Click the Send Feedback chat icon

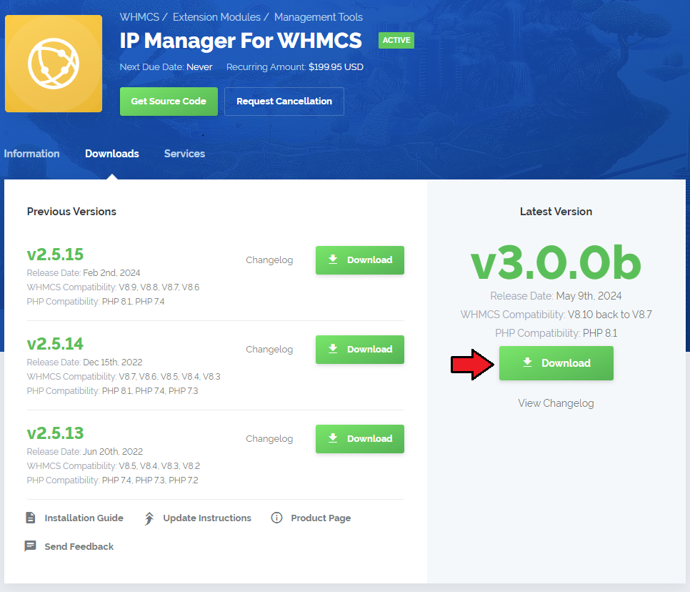(31, 546)
